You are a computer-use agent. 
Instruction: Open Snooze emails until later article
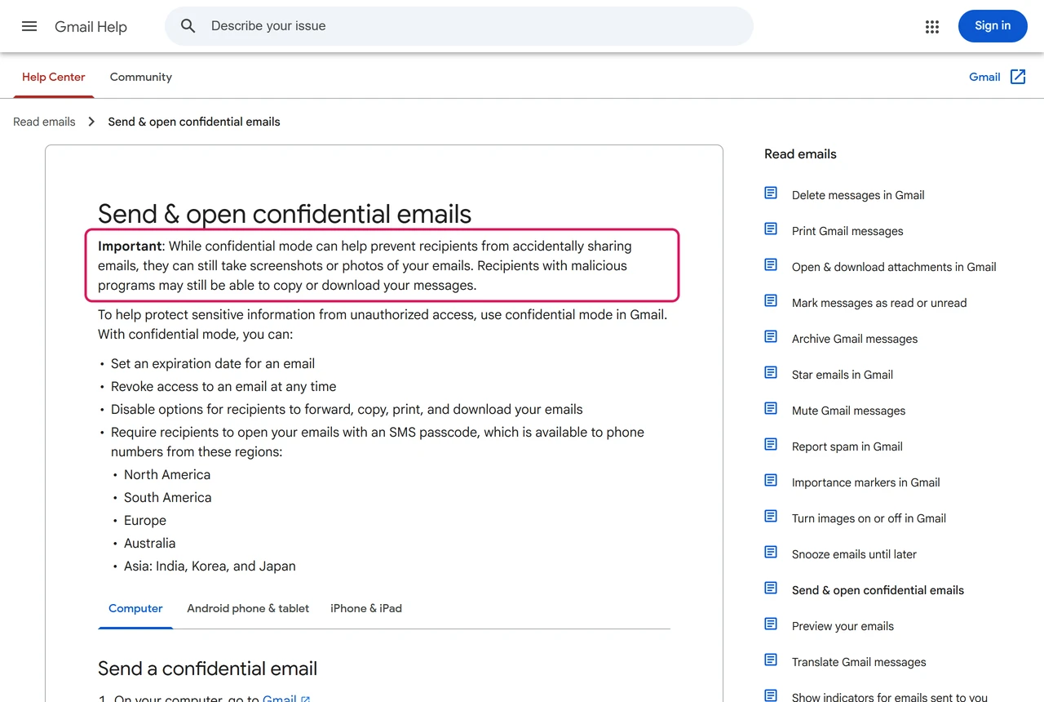(854, 554)
